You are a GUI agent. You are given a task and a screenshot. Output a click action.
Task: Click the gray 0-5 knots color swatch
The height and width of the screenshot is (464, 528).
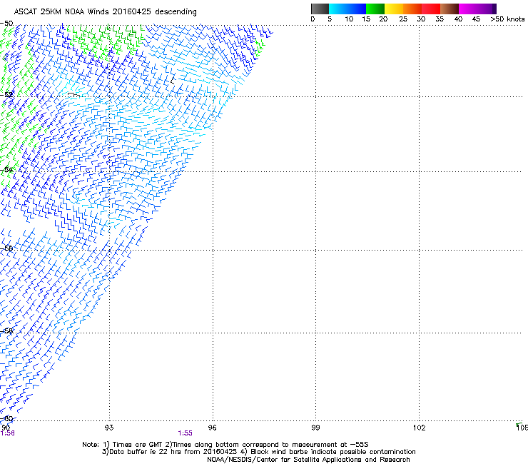pyautogui.click(x=320, y=9)
